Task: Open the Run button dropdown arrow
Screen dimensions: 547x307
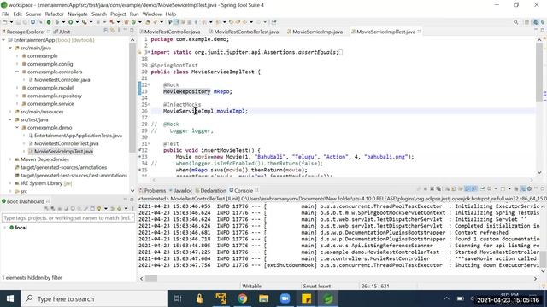Action: (77, 22)
